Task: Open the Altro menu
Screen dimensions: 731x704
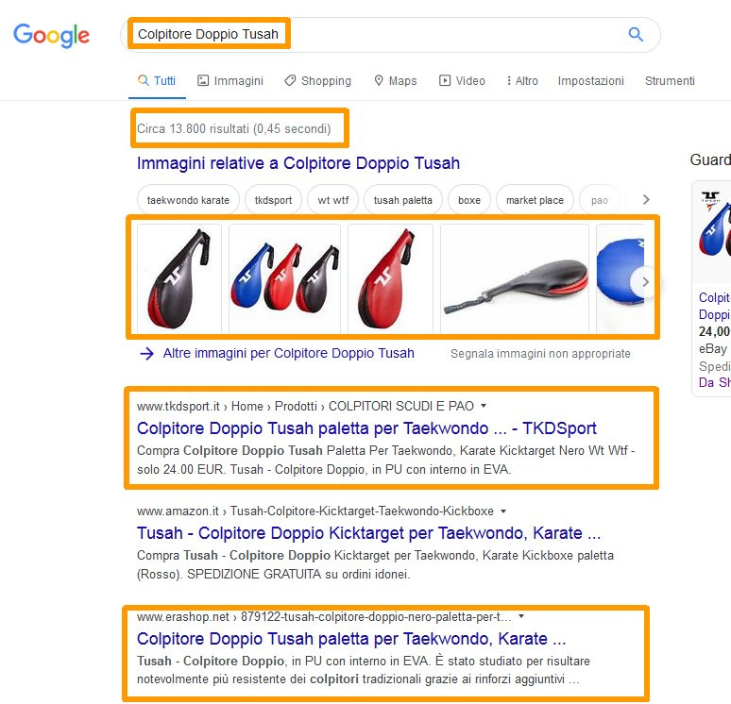Action: [x=522, y=80]
